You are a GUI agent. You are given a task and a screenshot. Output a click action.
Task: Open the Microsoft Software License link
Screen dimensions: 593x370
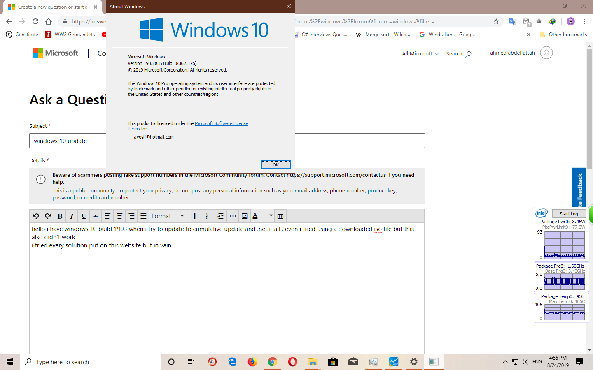click(221, 123)
